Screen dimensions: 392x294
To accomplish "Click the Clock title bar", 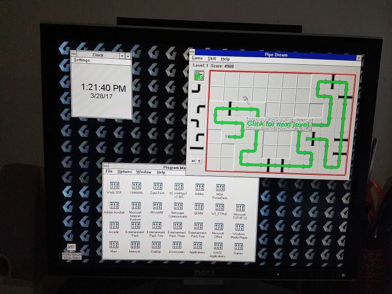I will click(x=98, y=55).
